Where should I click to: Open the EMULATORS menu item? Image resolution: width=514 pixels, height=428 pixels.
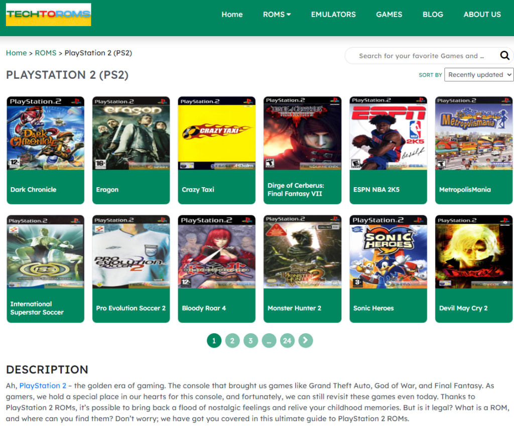(333, 15)
